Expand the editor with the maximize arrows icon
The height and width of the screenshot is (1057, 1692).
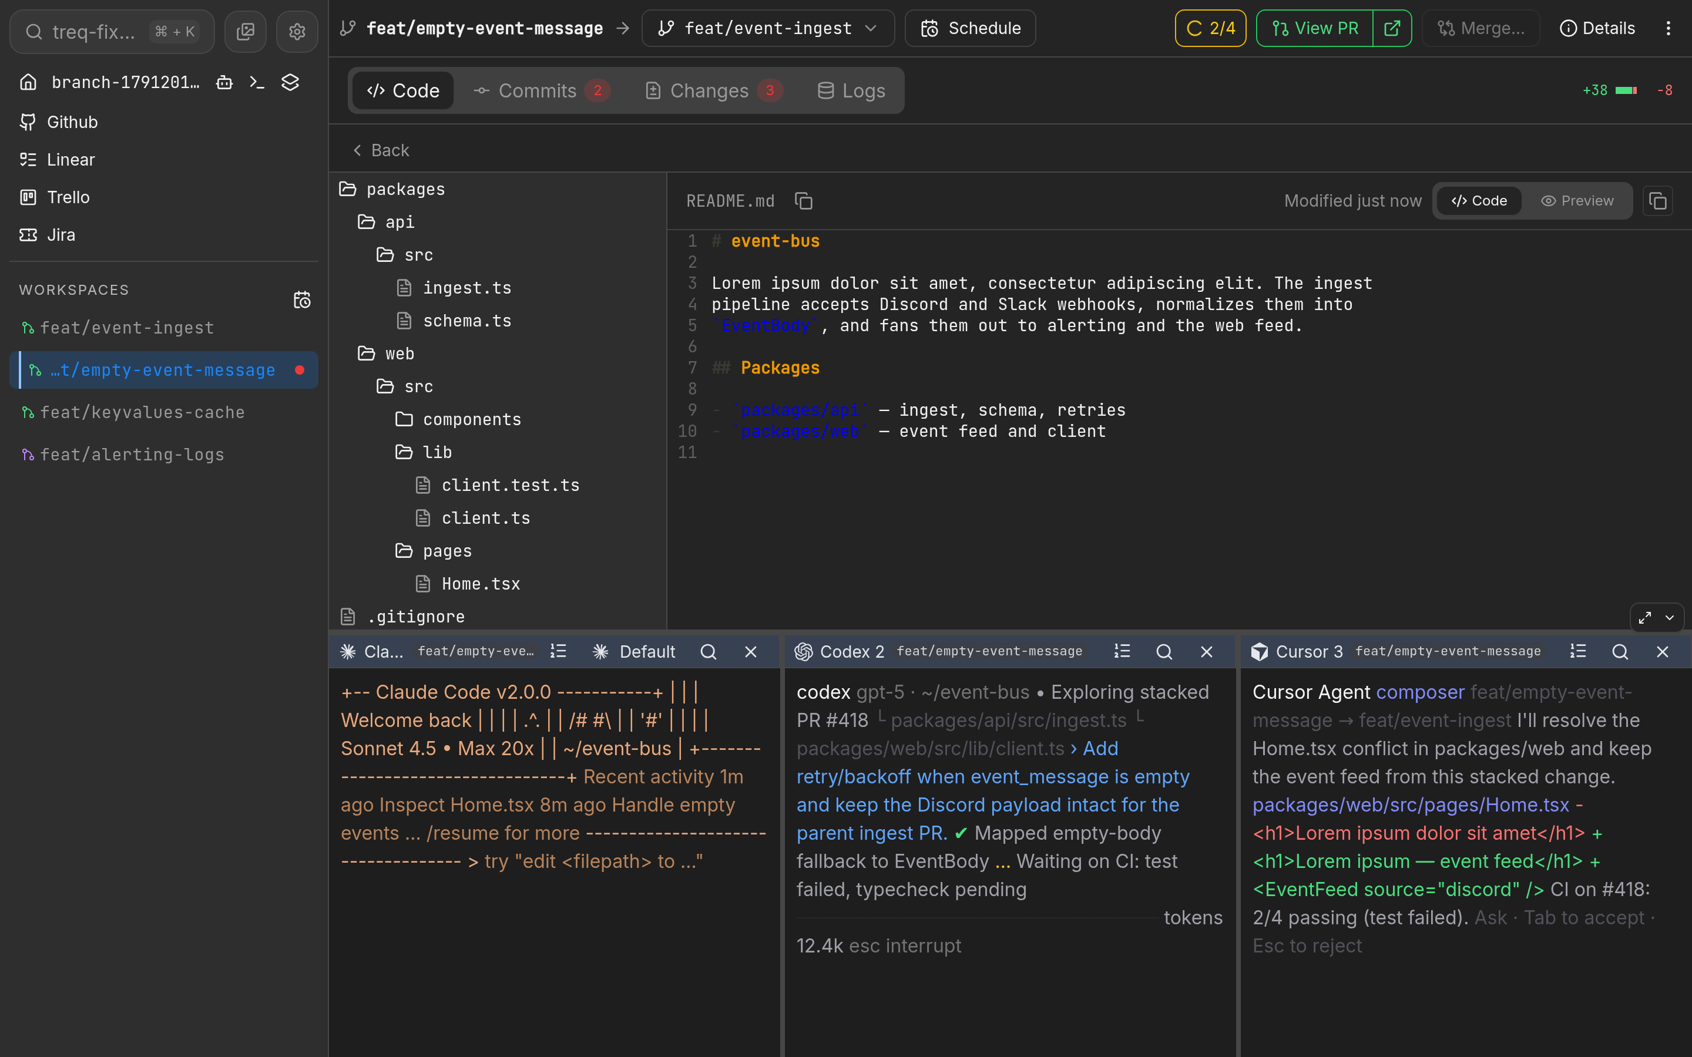point(1645,617)
